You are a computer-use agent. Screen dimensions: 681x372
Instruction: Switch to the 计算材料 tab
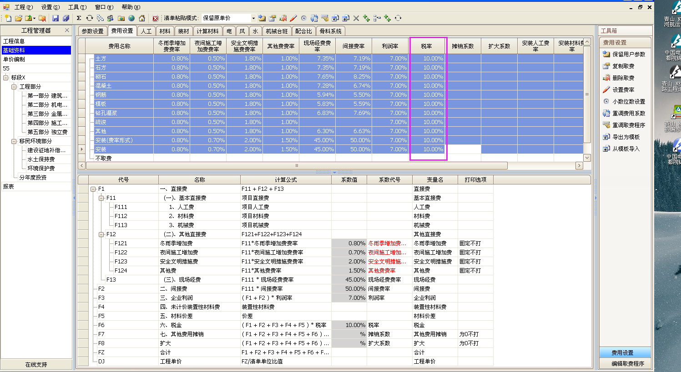(207, 31)
